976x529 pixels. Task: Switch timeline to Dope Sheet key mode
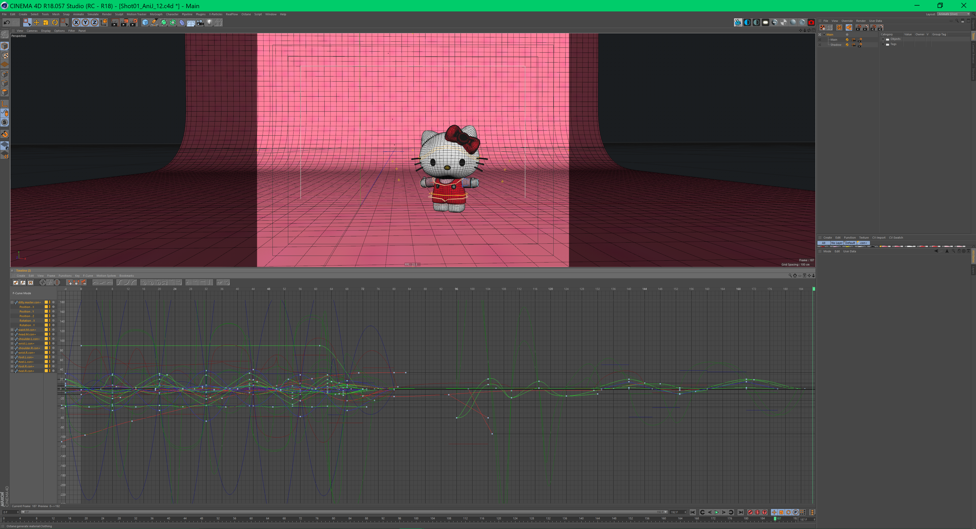(16, 283)
